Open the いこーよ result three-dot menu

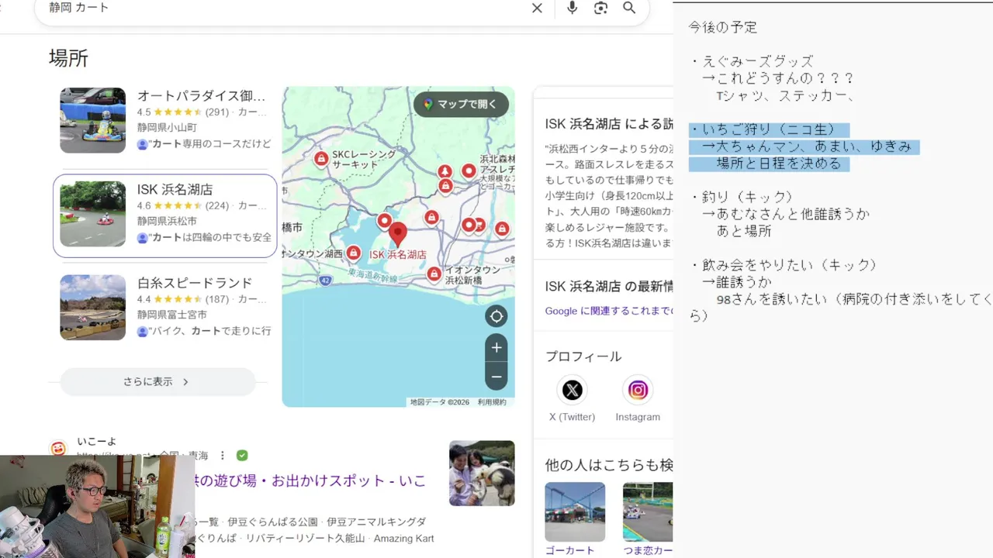(x=223, y=456)
